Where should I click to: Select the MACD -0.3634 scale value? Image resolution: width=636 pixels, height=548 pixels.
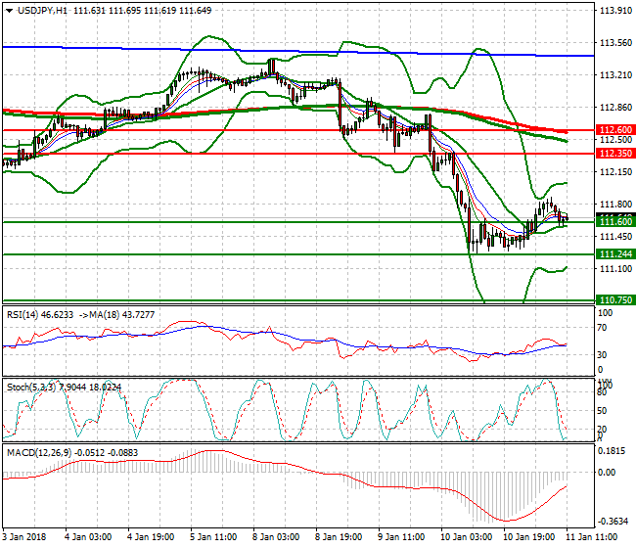point(613,522)
